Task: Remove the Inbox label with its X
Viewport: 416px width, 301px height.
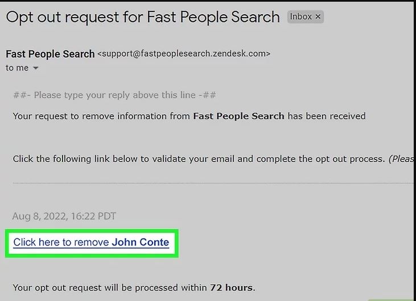Action: pyautogui.click(x=318, y=16)
